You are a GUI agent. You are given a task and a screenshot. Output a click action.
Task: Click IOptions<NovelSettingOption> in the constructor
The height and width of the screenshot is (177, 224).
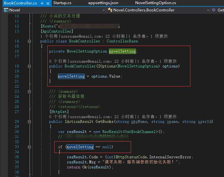point(129,66)
